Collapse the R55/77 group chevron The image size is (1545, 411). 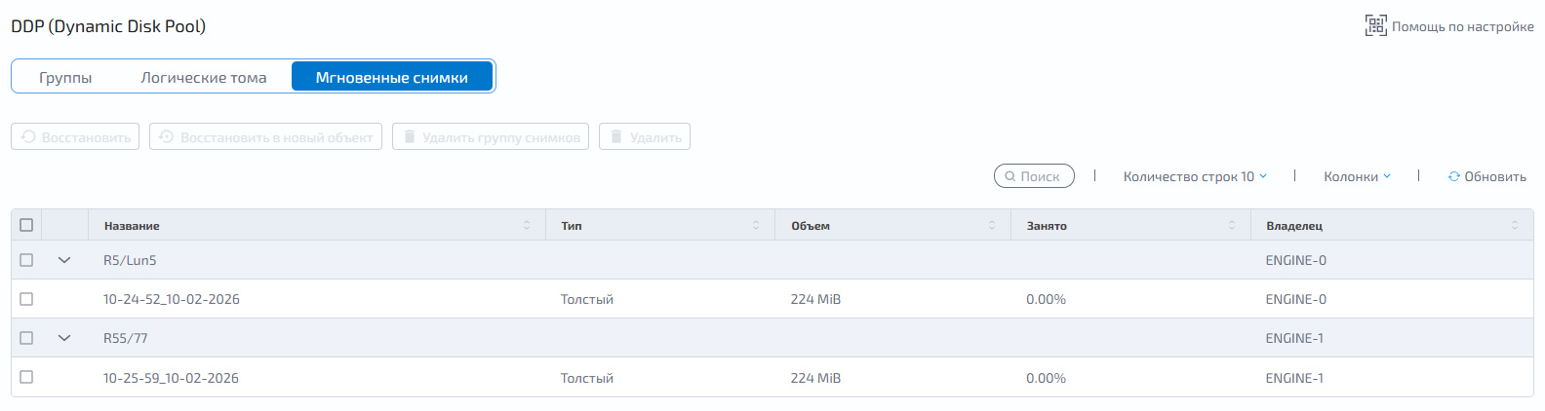point(64,338)
